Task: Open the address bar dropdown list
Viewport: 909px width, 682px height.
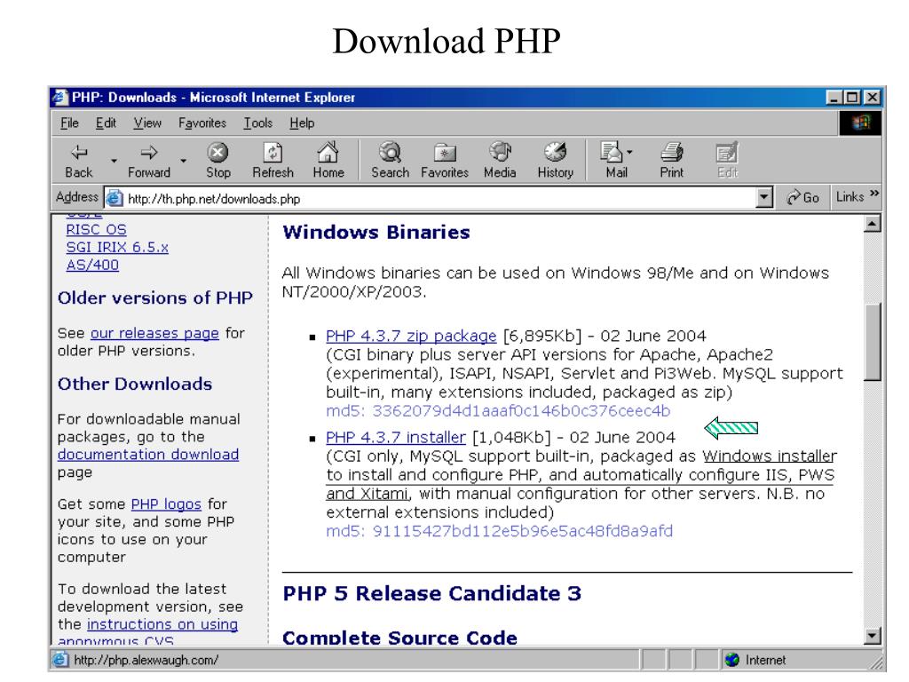Action: coord(764,198)
